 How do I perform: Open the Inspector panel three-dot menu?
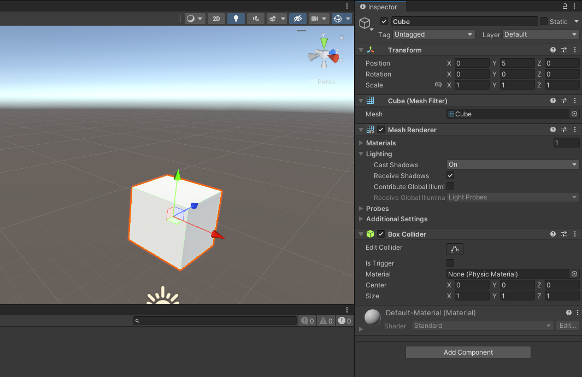(x=574, y=7)
